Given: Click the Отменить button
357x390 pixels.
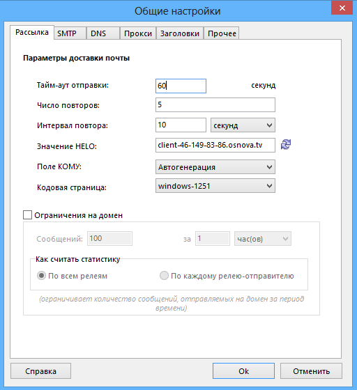Looking at the screenshot, I should point(311,371).
